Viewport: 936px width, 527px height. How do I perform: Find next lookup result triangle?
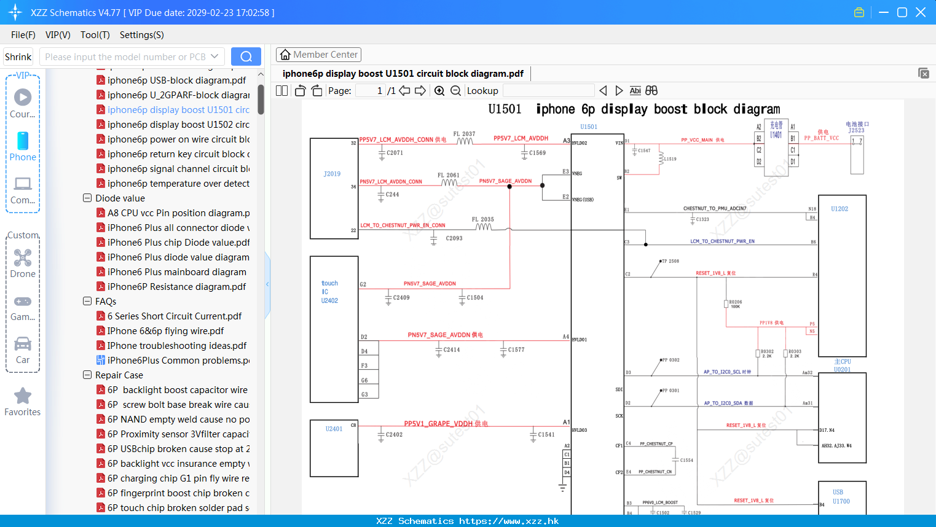619,90
